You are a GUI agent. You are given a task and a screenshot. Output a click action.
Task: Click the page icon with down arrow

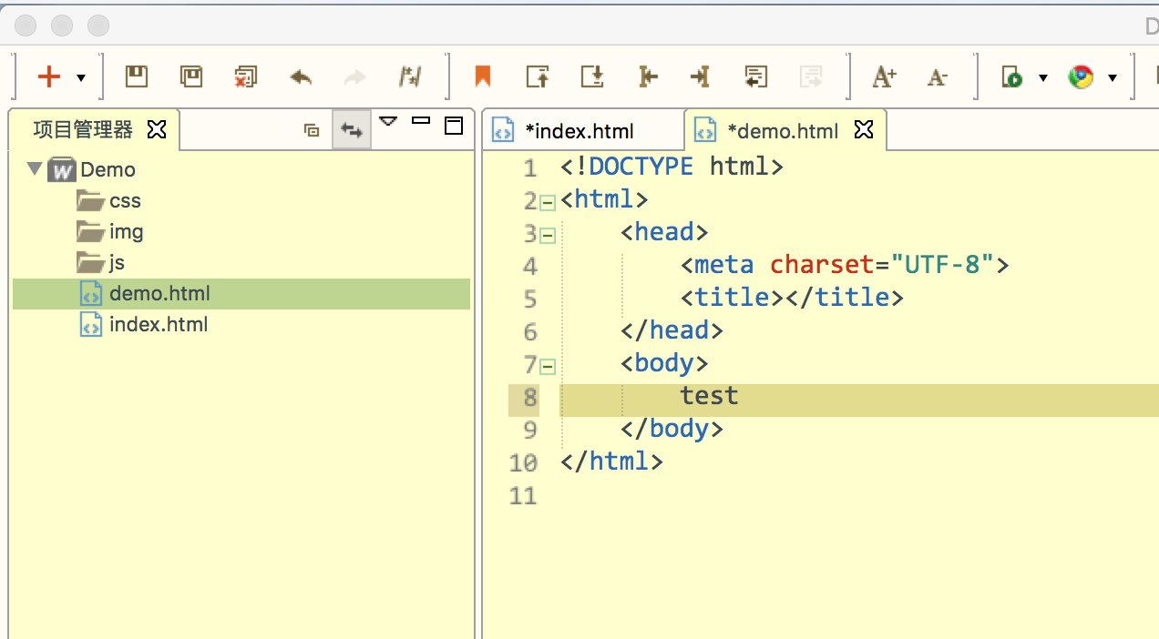pyautogui.click(x=592, y=76)
